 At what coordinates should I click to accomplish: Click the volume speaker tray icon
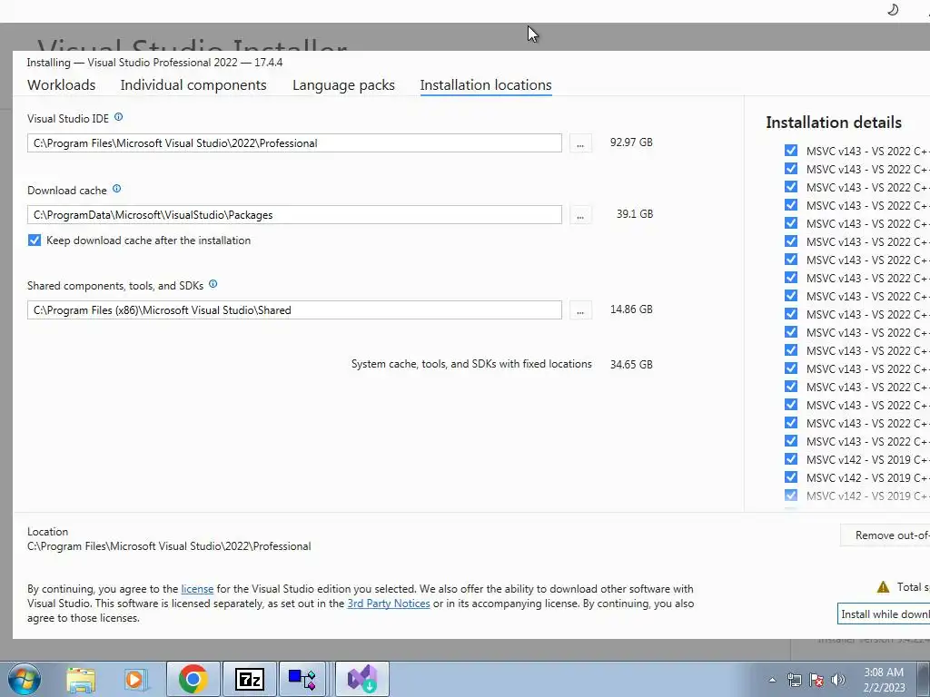tap(838, 680)
